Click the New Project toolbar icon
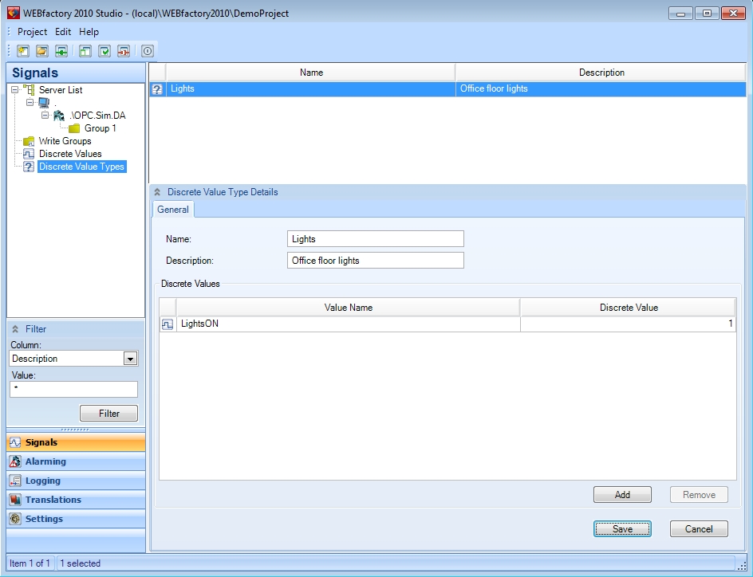Screen dimensions: 753x577 pyautogui.click(x=23, y=51)
